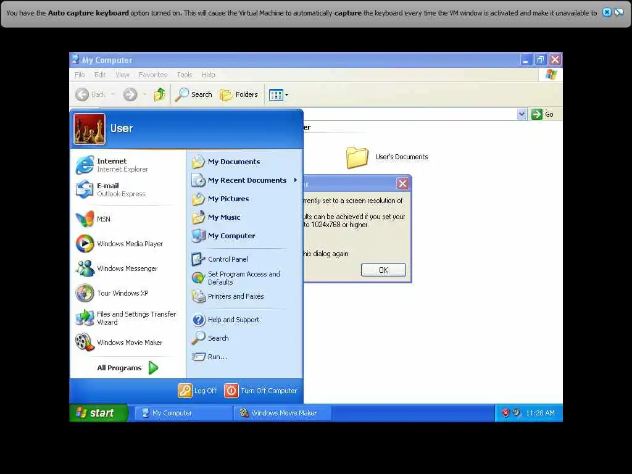Click the security shield tray icon

[x=505, y=413]
